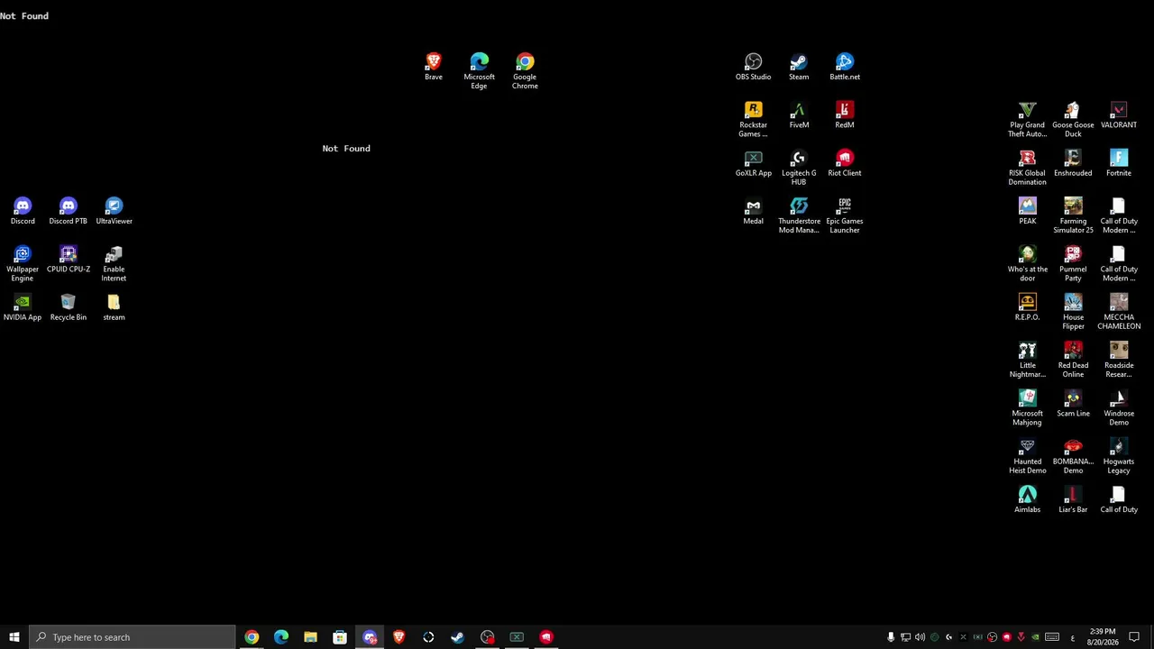This screenshot has height=649, width=1154.
Task: Click the Farming Simulator 25 icon
Action: tap(1073, 215)
